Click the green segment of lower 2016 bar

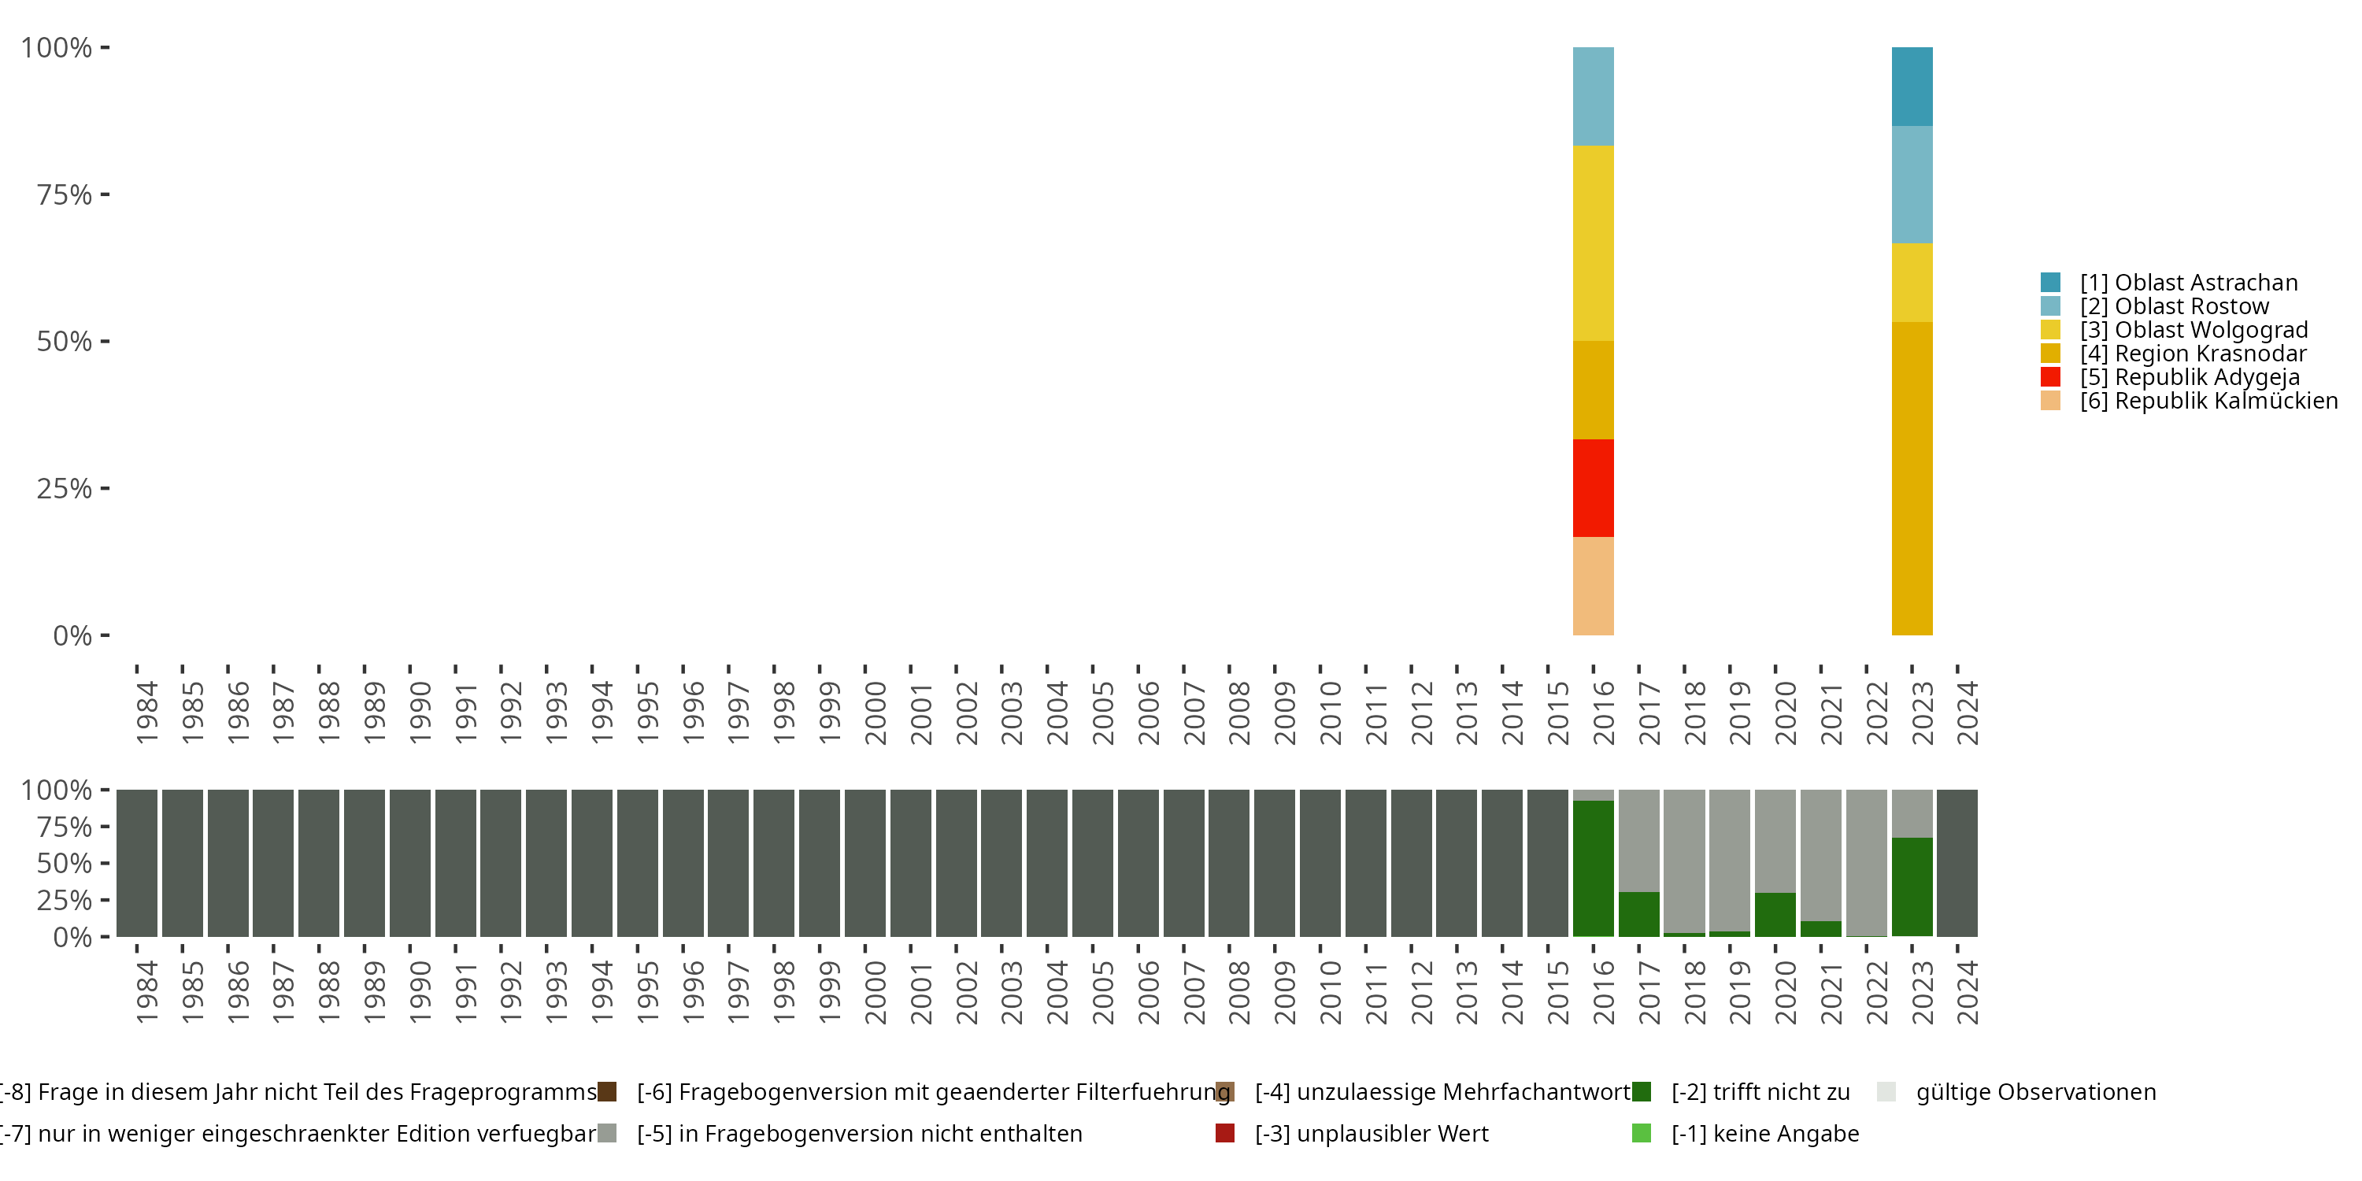coord(1593,868)
